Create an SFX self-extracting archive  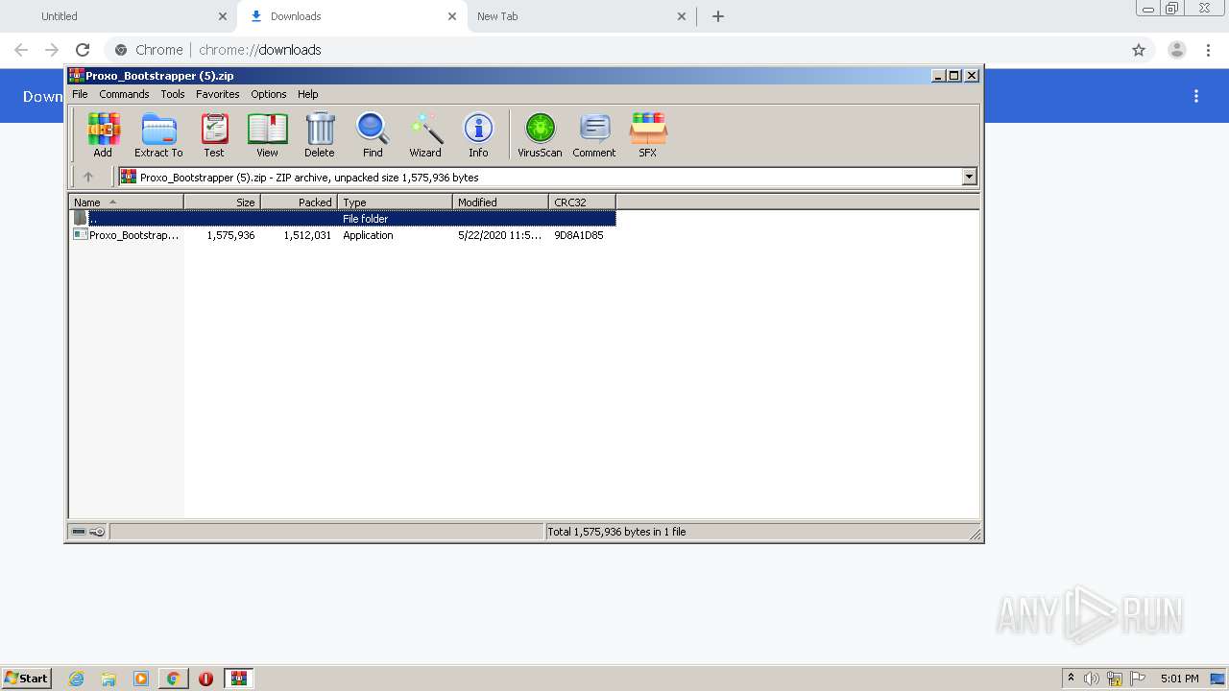point(648,134)
